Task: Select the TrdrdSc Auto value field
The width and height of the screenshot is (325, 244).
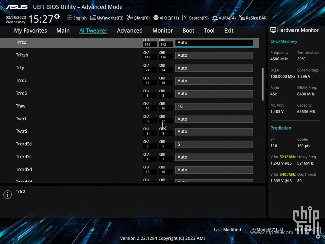Action: pos(214,157)
